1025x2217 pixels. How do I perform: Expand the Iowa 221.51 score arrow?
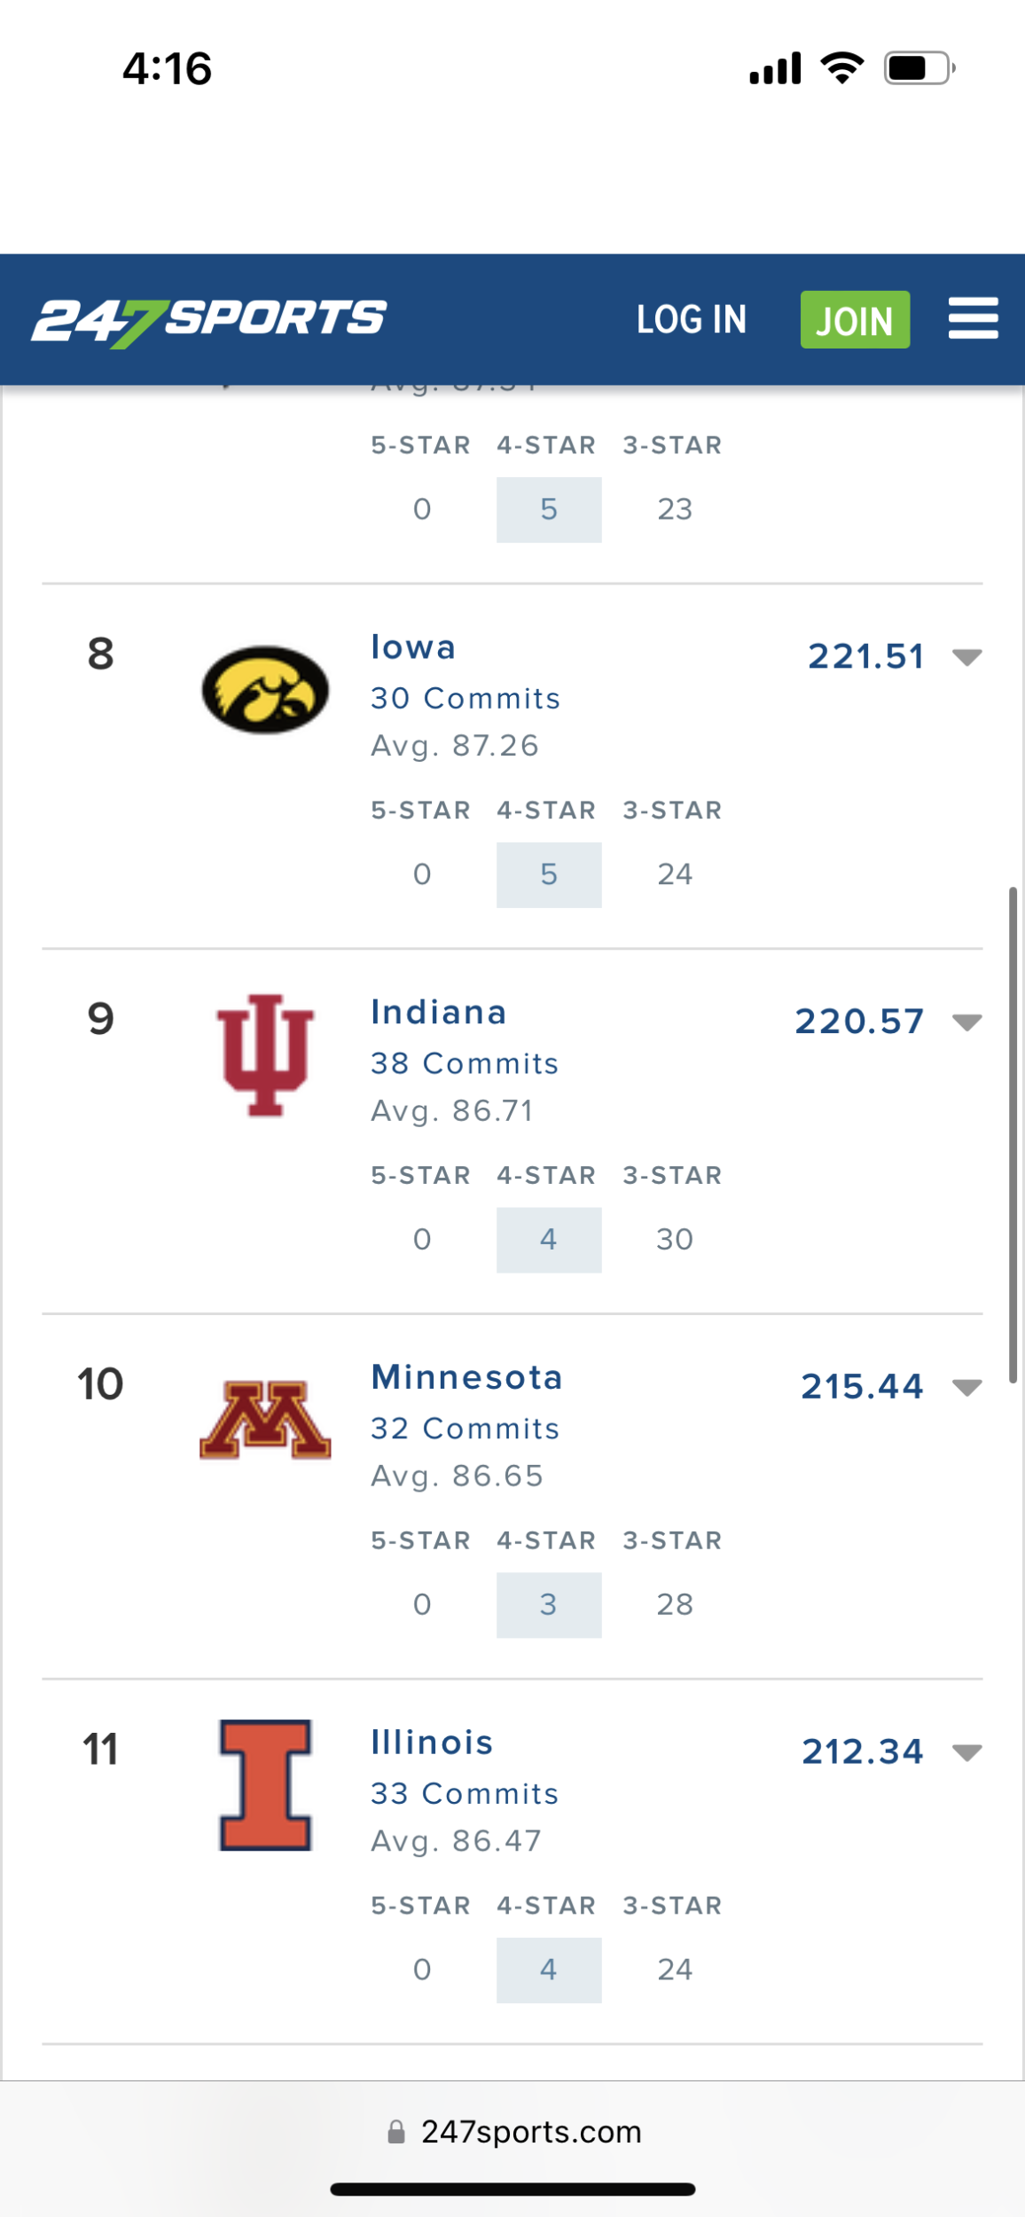coord(966,657)
